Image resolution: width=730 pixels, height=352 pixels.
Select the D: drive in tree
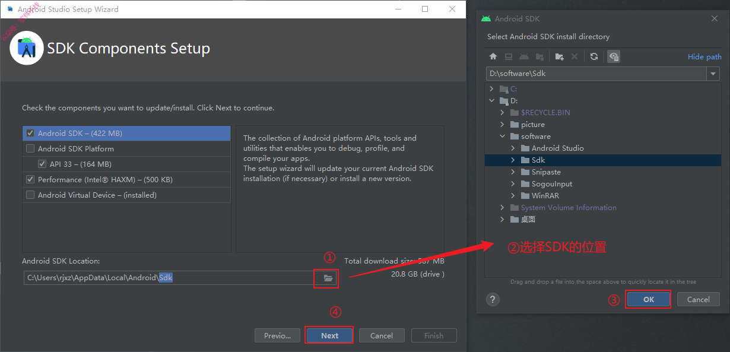tap(602, 101)
